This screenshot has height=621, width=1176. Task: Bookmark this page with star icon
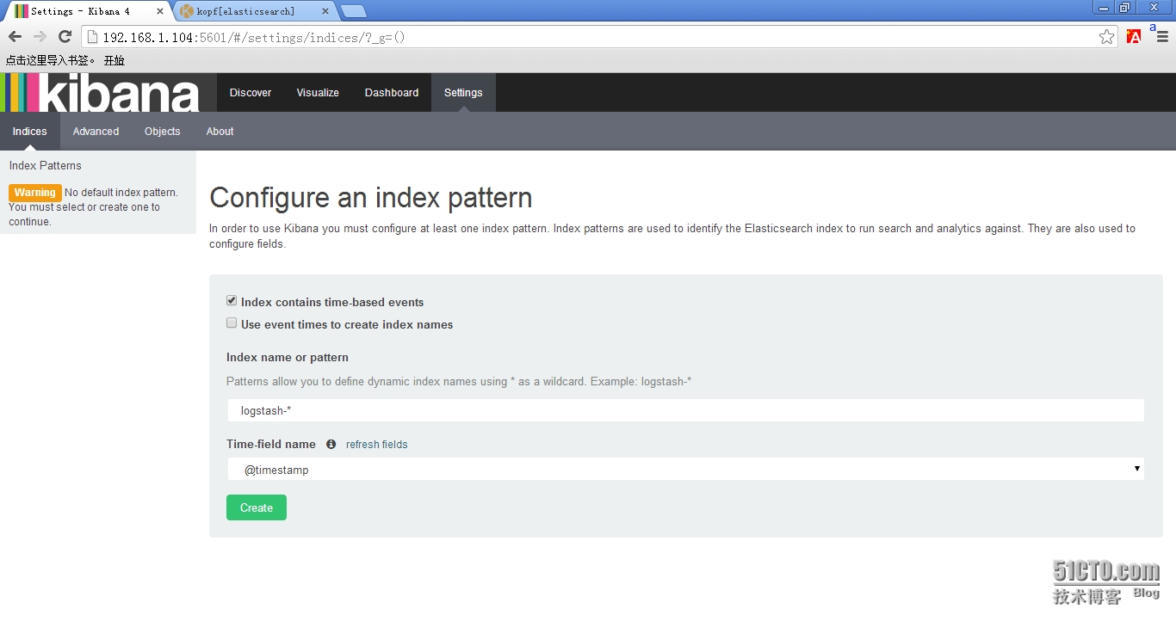(x=1107, y=37)
